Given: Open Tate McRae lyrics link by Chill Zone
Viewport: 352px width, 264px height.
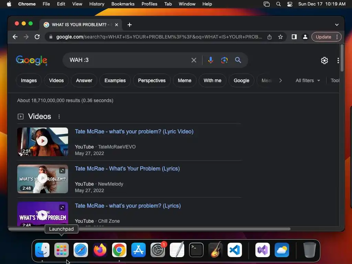Looking at the screenshot, I should pyautogui.click(x=128, y=206).
